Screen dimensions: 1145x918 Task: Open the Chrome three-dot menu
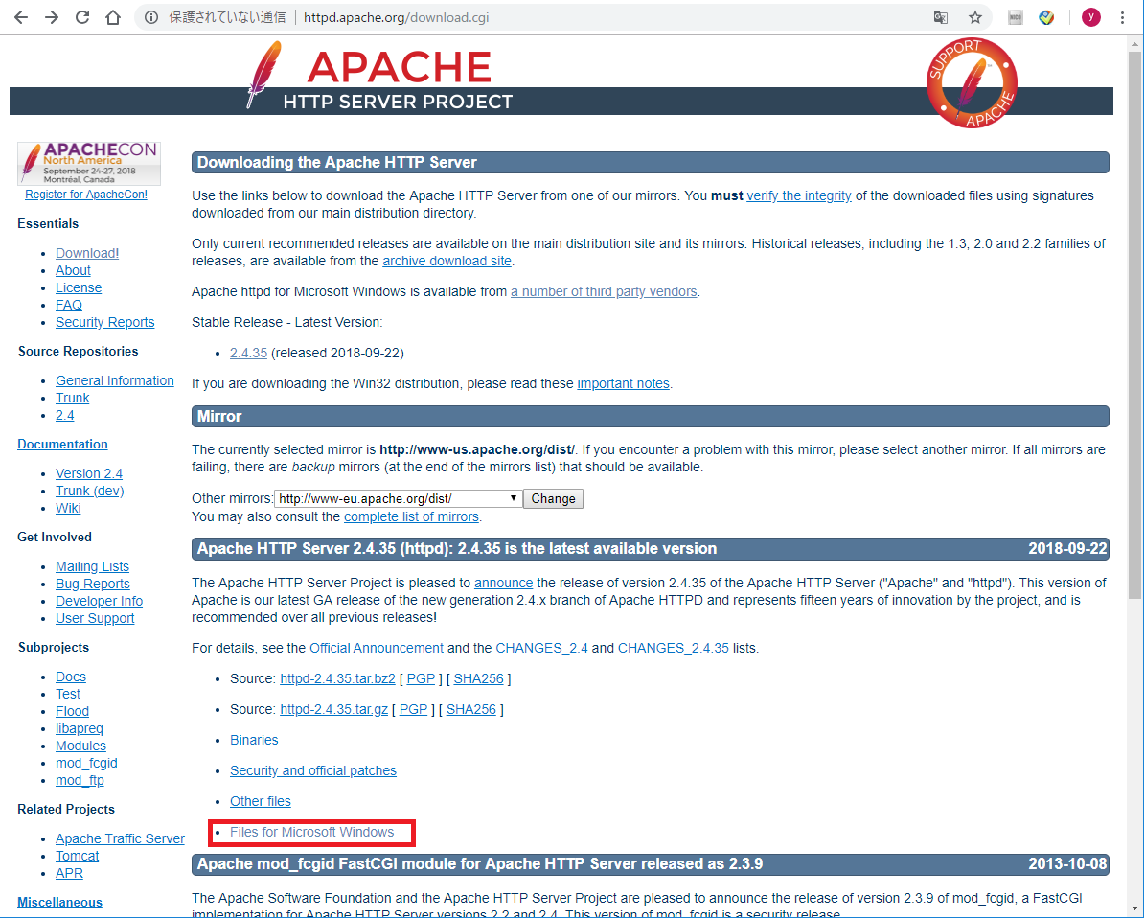[x=1122, y=16]
